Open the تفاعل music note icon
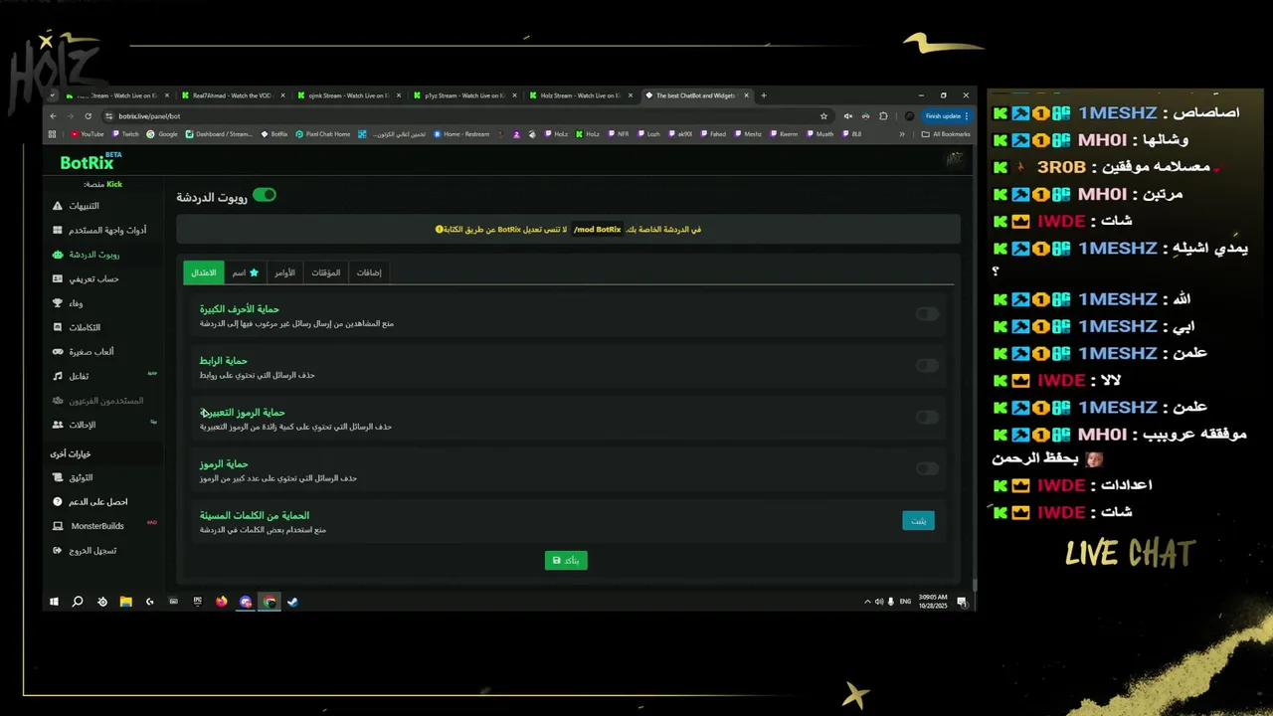 [58, 376]
